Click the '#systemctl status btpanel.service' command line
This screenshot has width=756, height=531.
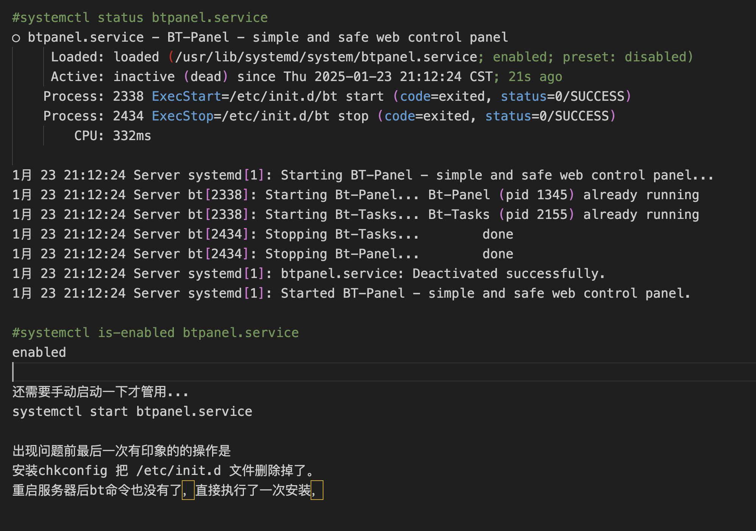pyautogui.click(x=140, y=17)
